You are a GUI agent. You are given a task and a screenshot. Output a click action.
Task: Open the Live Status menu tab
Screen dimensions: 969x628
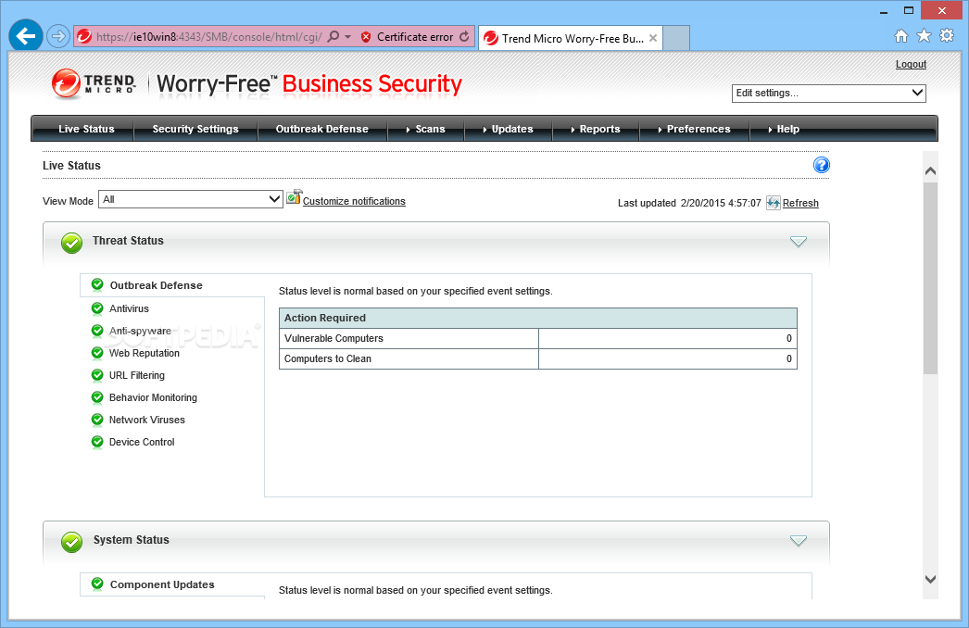[x=86, y=129]
